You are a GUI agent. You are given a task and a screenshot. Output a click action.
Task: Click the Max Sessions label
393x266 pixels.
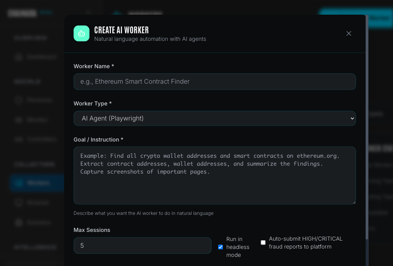[x=92, y=230]
